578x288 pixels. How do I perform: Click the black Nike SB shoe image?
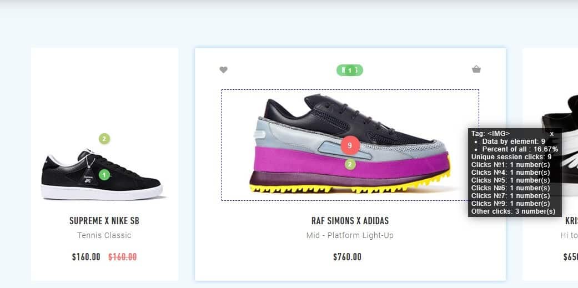click(x=102, y=175)
